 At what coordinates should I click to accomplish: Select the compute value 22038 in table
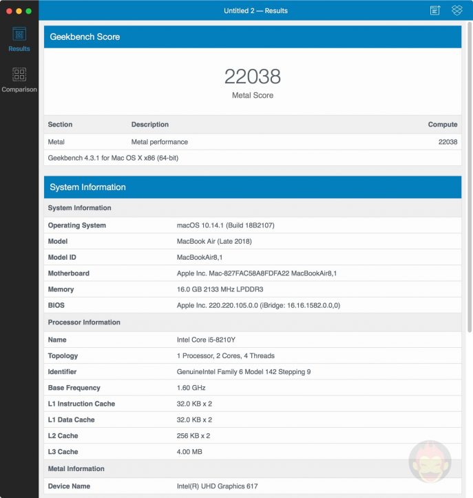[x=448, y=142]
